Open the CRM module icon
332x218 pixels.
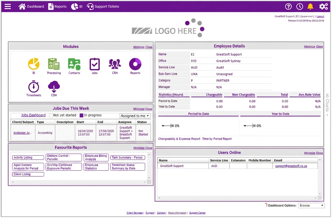pyautogui.click(x=115, y=64)
